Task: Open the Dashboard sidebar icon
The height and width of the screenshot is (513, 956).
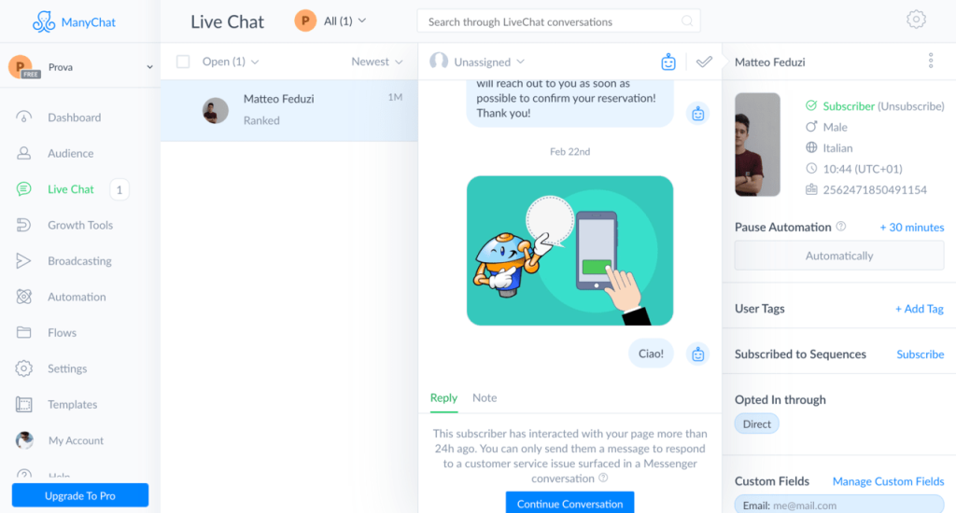Action: point(23,117)
